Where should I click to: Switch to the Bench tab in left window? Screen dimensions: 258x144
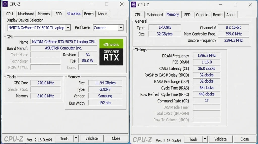pos(89,14)
